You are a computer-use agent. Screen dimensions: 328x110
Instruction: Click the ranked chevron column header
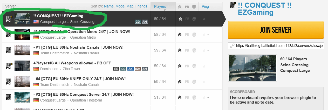click(x=180, y=7)
